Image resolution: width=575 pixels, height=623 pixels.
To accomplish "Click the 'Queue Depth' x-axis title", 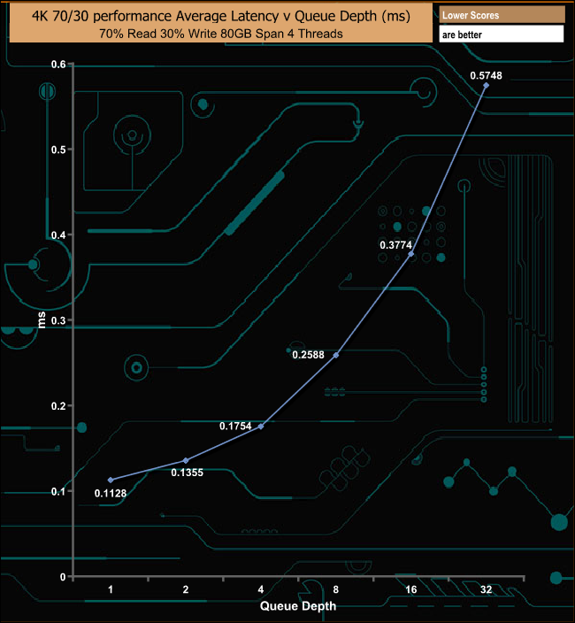I will tap(297, 606).
